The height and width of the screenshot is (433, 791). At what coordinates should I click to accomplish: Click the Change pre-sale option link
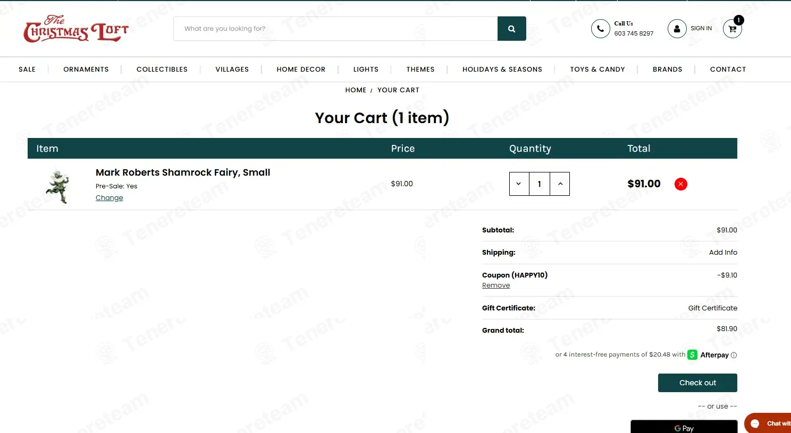coord(109,198)
